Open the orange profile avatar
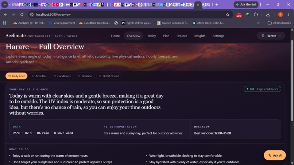Image resolution: width=294 pixels, height=165 pixels. (280, 15)
